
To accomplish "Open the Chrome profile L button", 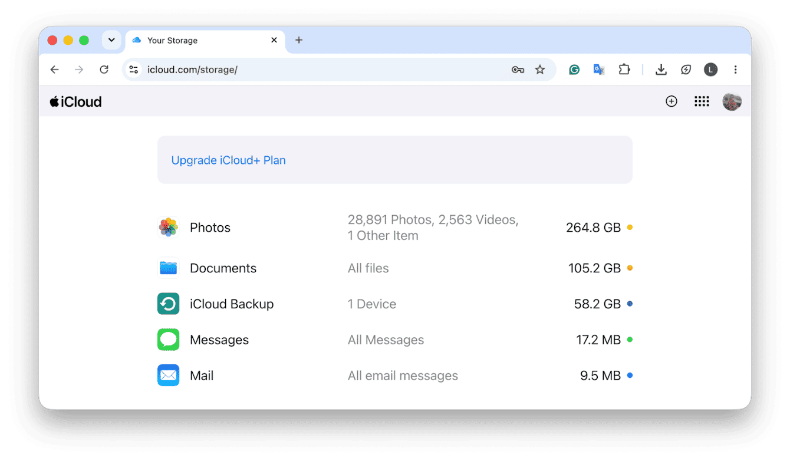I will (x=711, y=70).
